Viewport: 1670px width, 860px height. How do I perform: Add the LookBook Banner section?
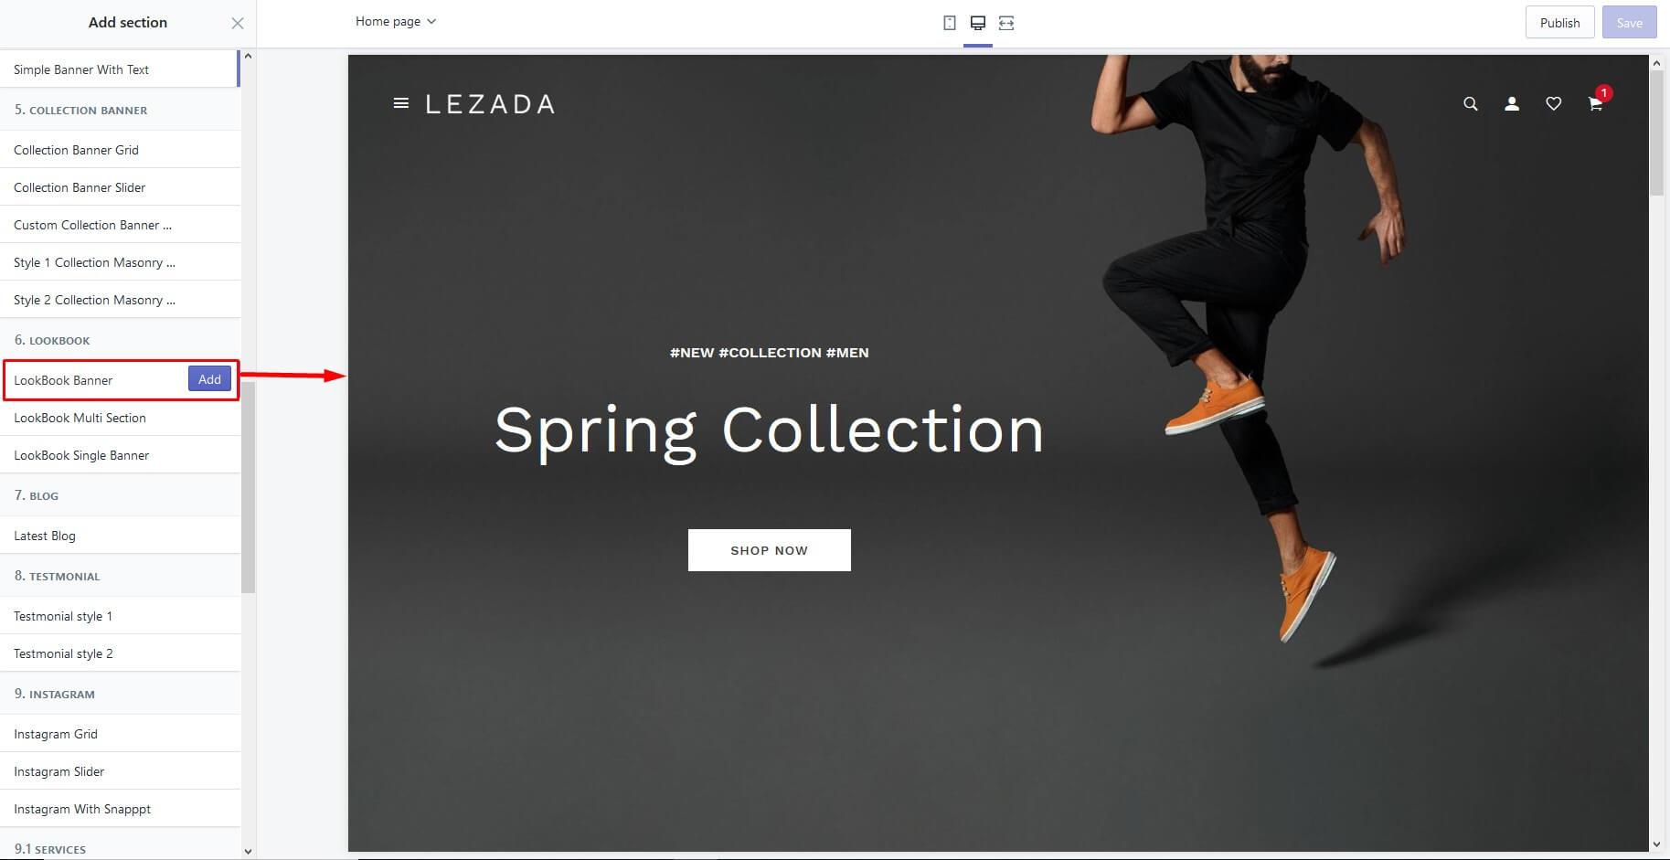[209, 379]
